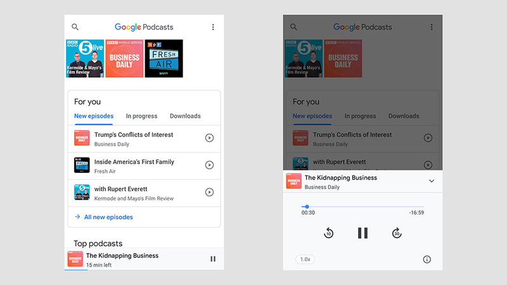Switch to Downloads tab in left screen
Image resolution: width=507 pixels, height=285 pixels.
coord(185,116)
